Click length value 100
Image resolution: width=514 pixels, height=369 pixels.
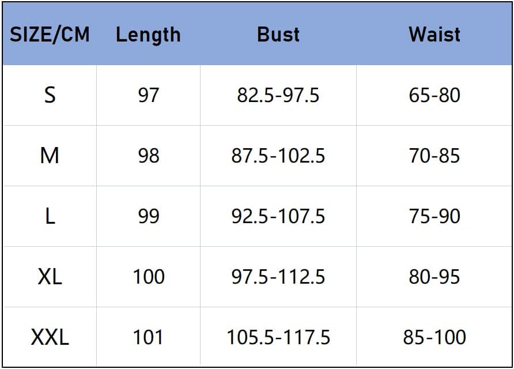[x=148, y=277]
